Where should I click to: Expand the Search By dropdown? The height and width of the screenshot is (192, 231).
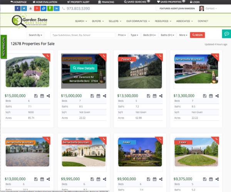(35, 35)
